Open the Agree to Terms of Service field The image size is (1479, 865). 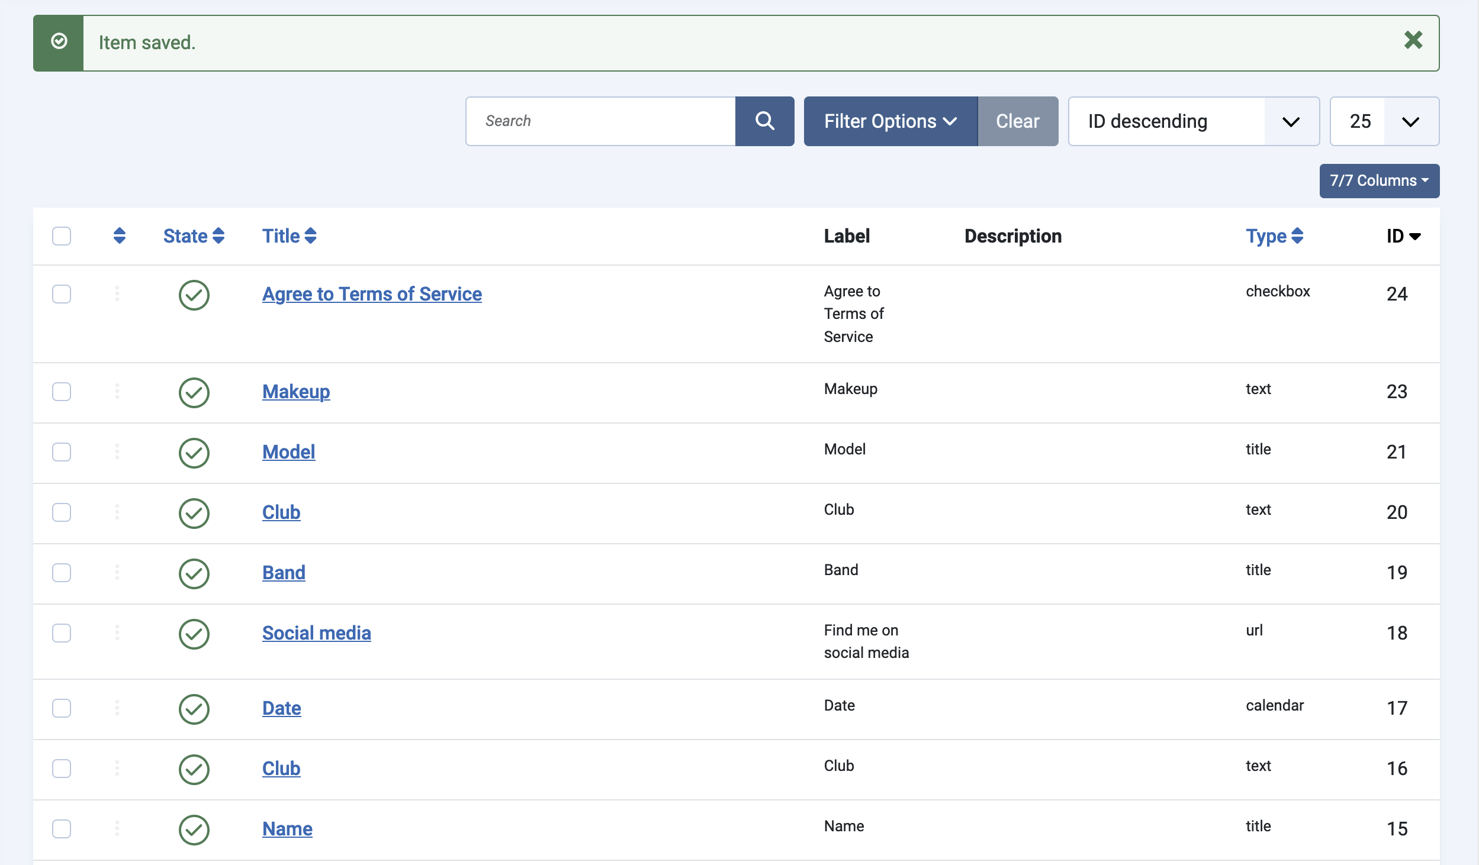click(x=372, y=294)
